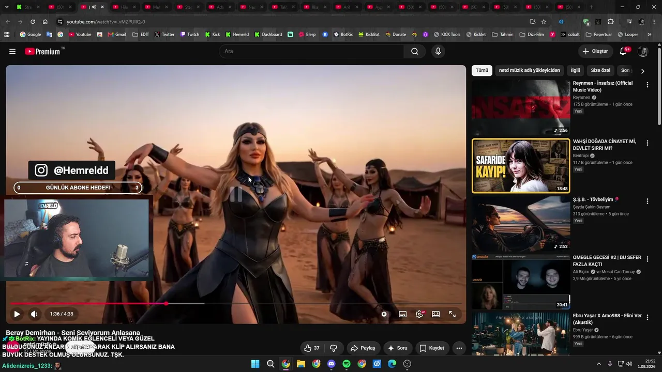The height and width of the screenshot is (372, 662).
Task: Select the 'Size özel' filter chip
Action: pyautogui.click(x=601, y=70)
